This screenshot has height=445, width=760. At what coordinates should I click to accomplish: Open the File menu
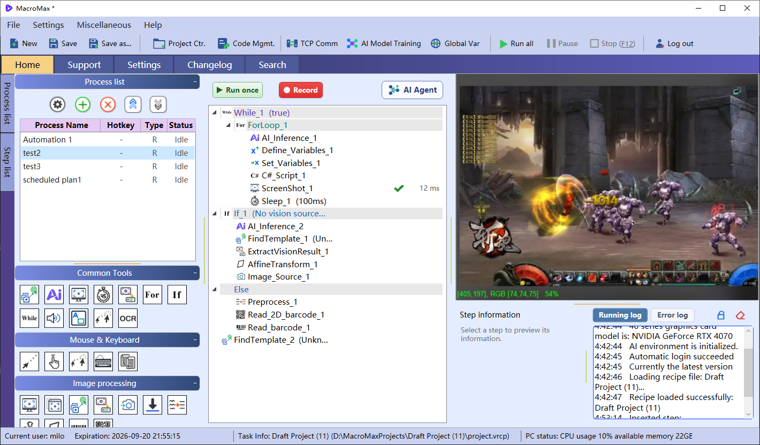(x=13, y=25)
